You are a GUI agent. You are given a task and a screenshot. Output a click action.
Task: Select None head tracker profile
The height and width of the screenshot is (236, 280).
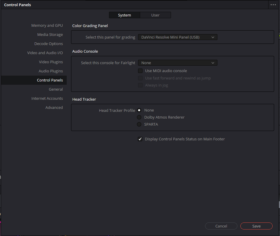pos(139,110)
